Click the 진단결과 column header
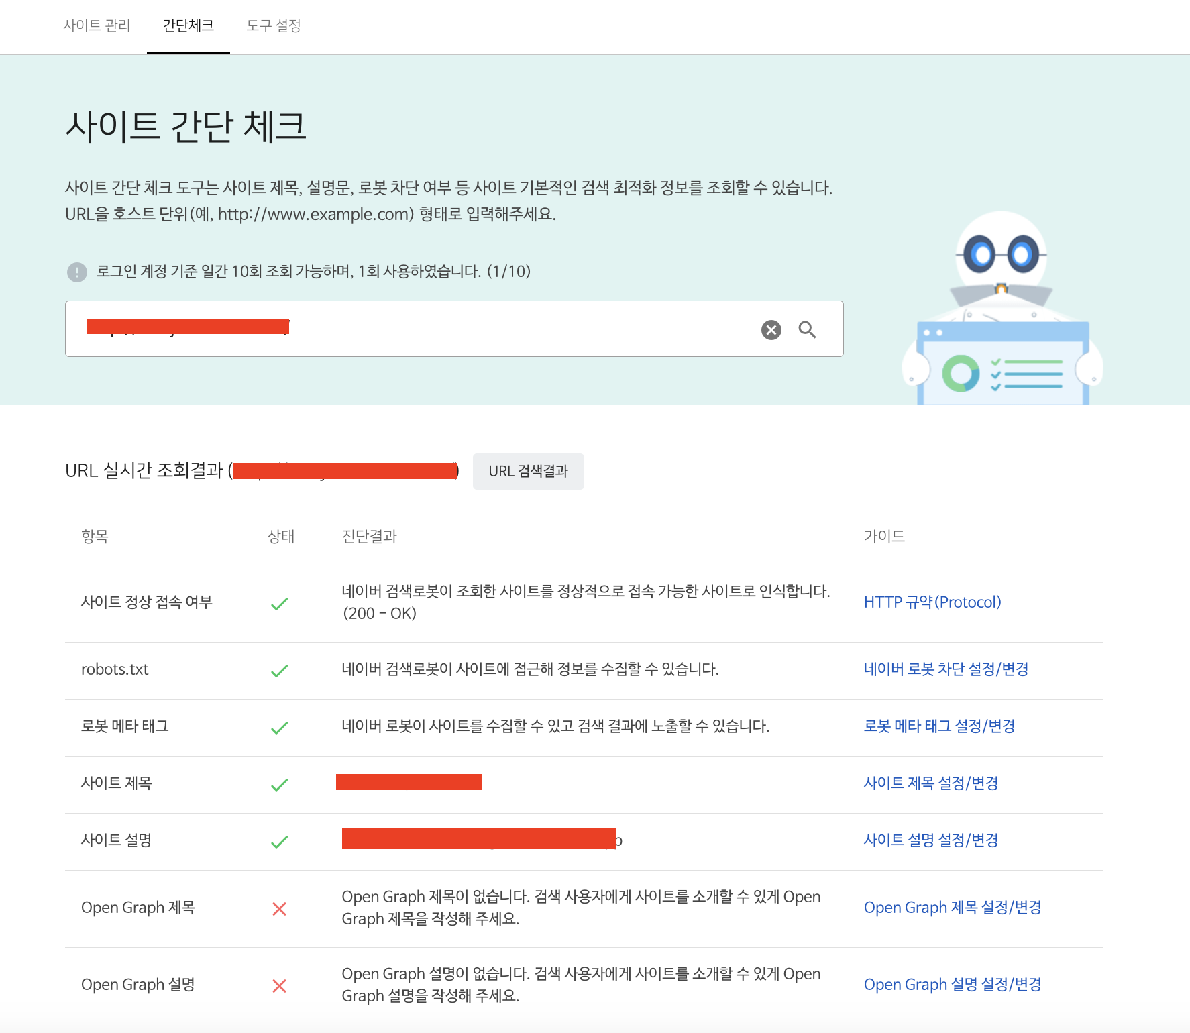 (369, 537)
